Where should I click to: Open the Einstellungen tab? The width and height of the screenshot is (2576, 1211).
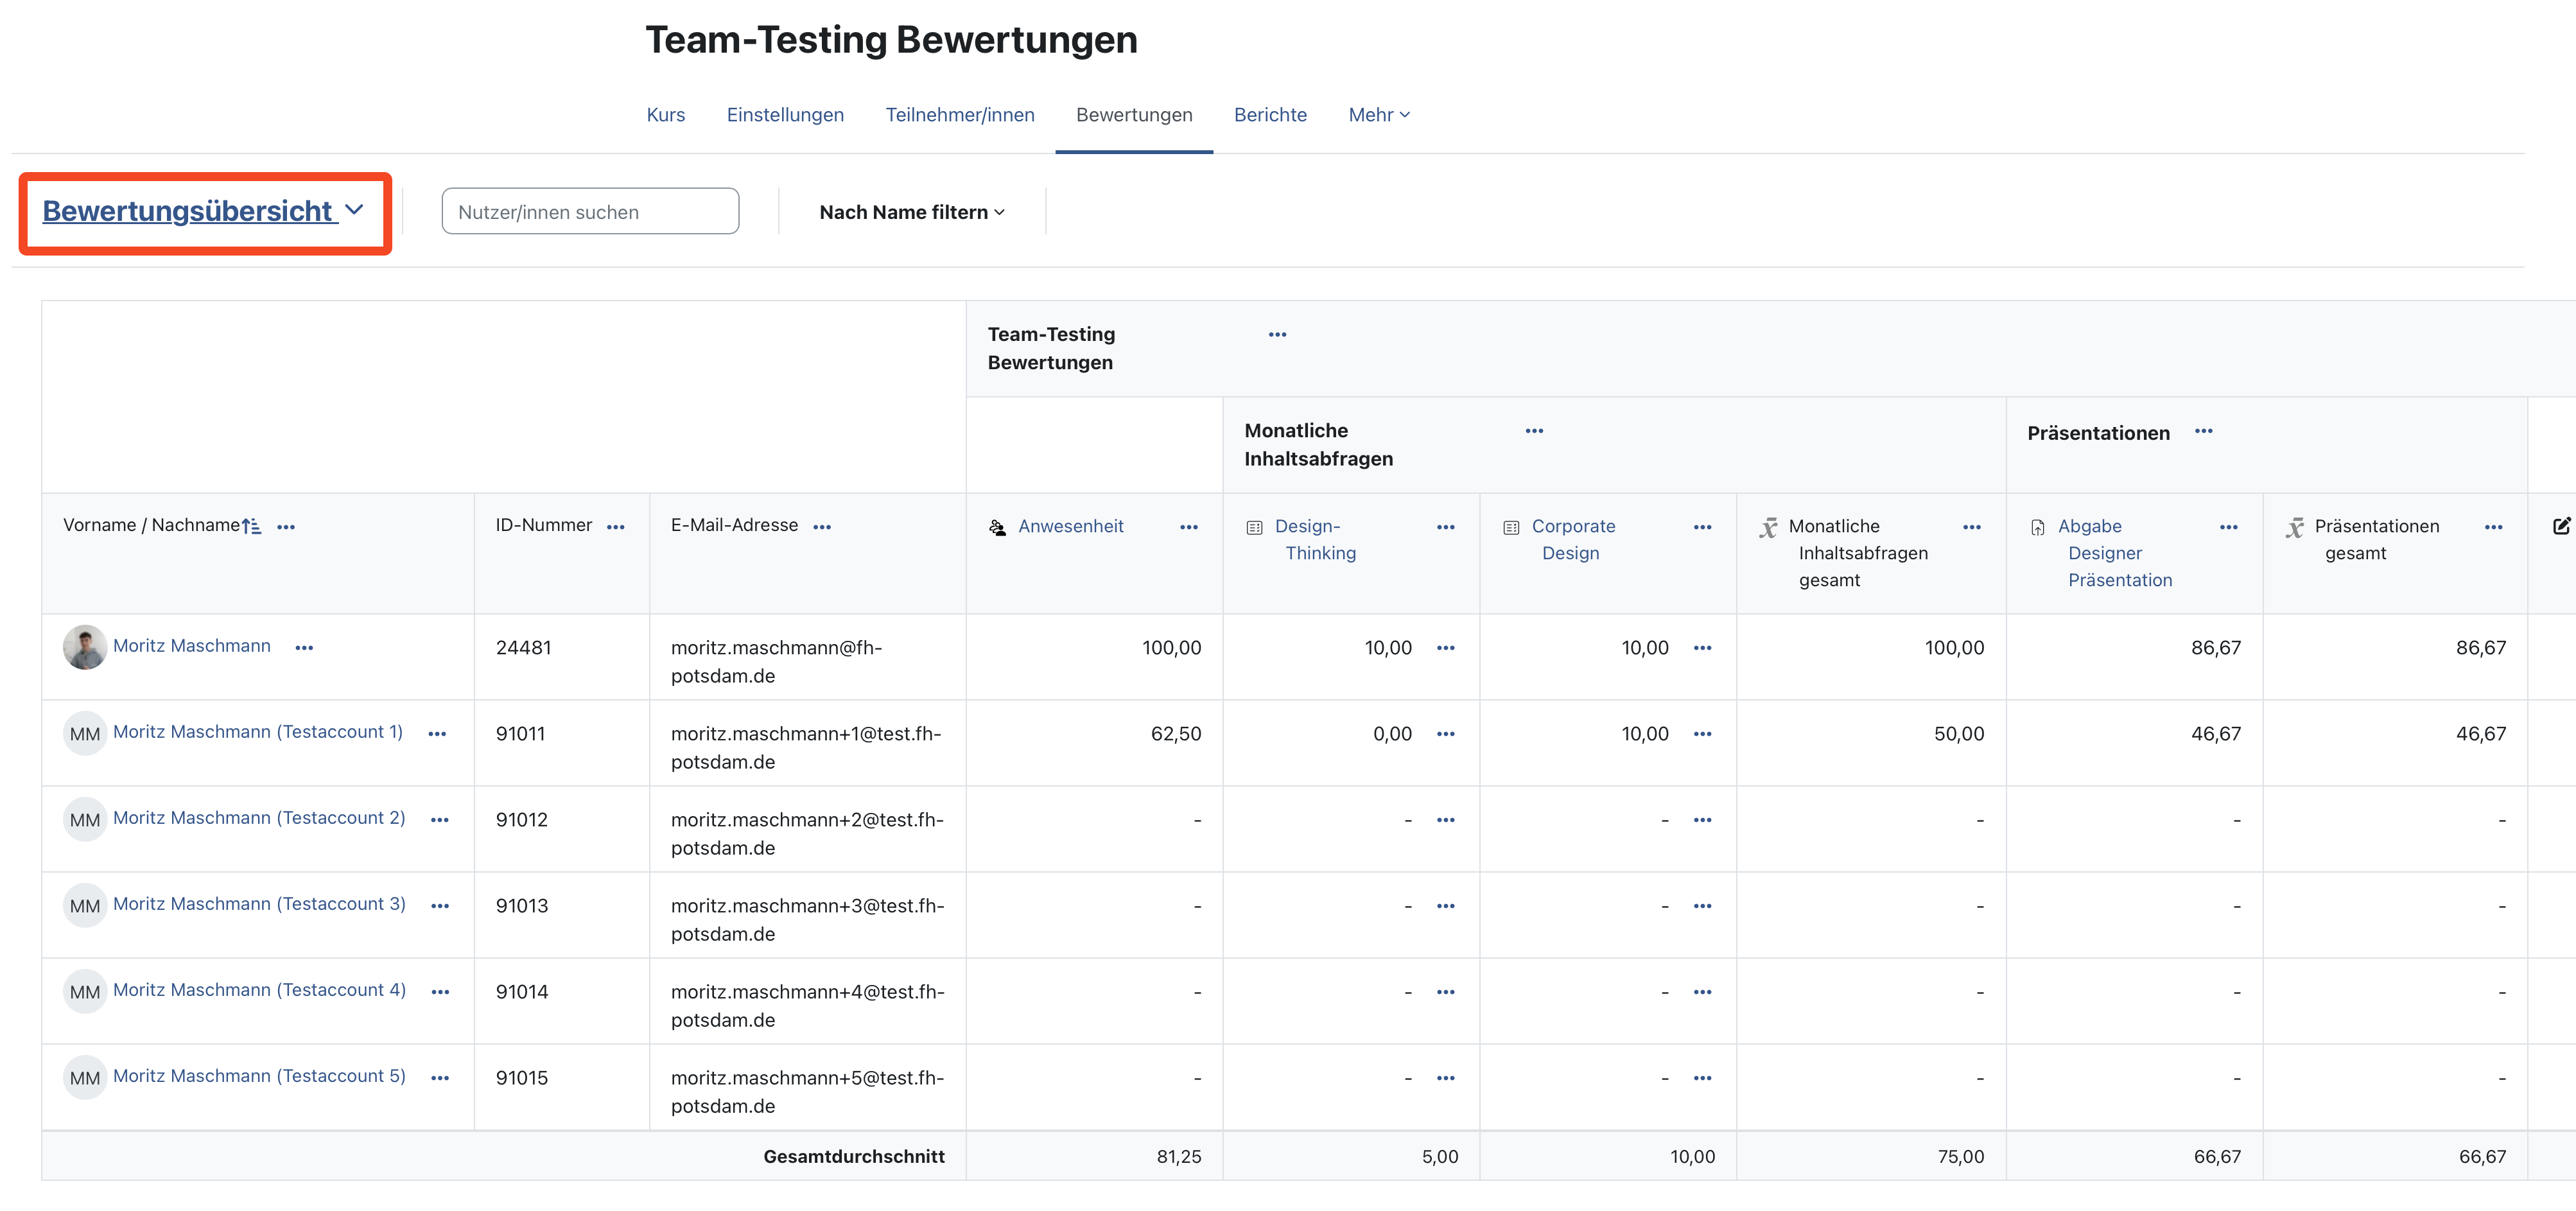click(x=785, y=115)
